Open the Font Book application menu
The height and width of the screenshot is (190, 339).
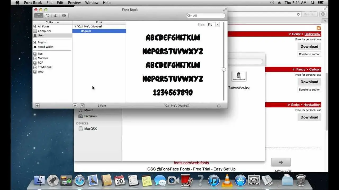click(x=33, y=3)
